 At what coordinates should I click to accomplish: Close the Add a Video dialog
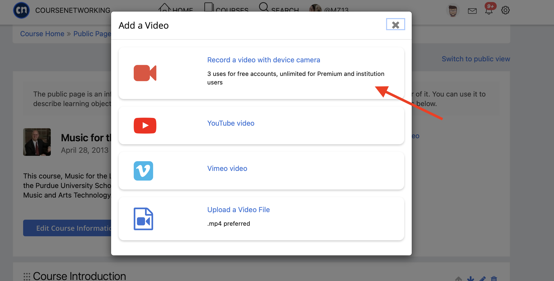coord(395,24)
